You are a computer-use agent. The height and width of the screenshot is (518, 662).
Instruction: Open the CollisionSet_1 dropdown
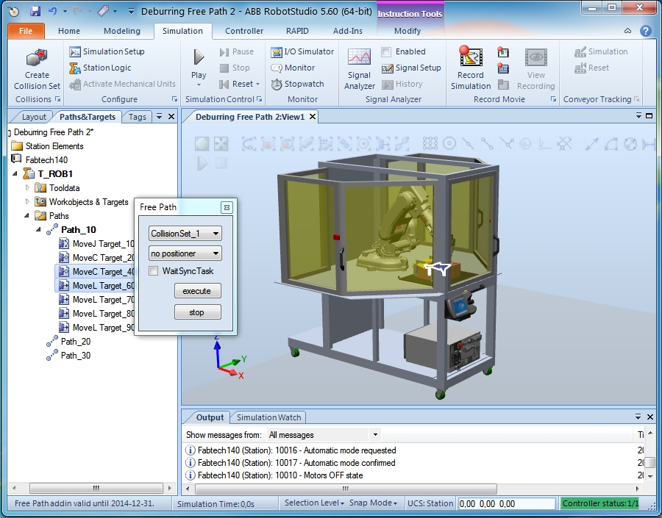click(x=185, y=234)
